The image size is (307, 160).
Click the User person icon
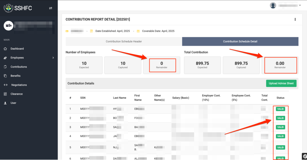click(5, 103)
